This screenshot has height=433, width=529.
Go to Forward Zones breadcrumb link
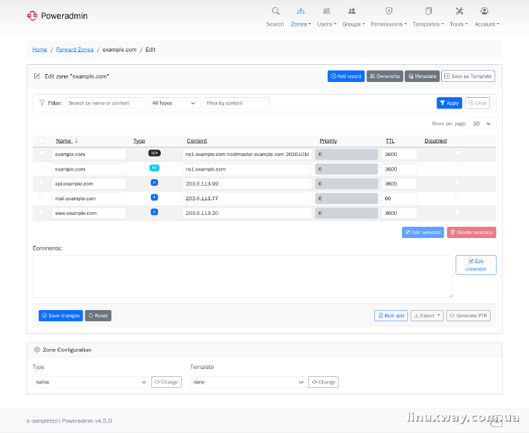(x=75, y=50)
